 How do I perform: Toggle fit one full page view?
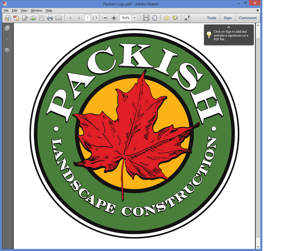(x=155, y=18)
